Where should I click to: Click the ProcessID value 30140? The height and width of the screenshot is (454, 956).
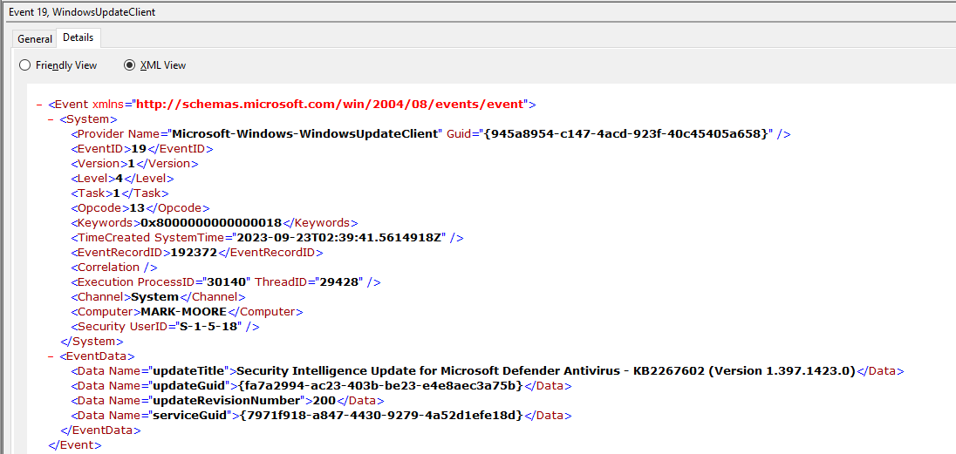tap(224, 282)
